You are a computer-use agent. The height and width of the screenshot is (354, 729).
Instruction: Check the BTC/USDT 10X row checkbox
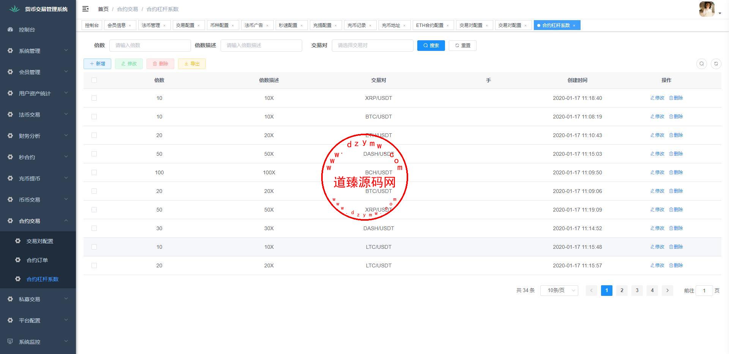click(94, 117)
